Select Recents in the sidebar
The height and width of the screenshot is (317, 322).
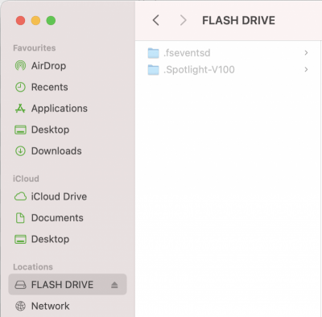tap(50, 87)
